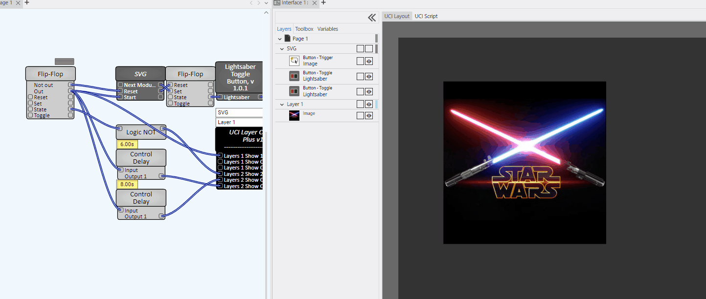
Task: Click the Layer 1 text field in schematic
Action: [x=239, y=122]
